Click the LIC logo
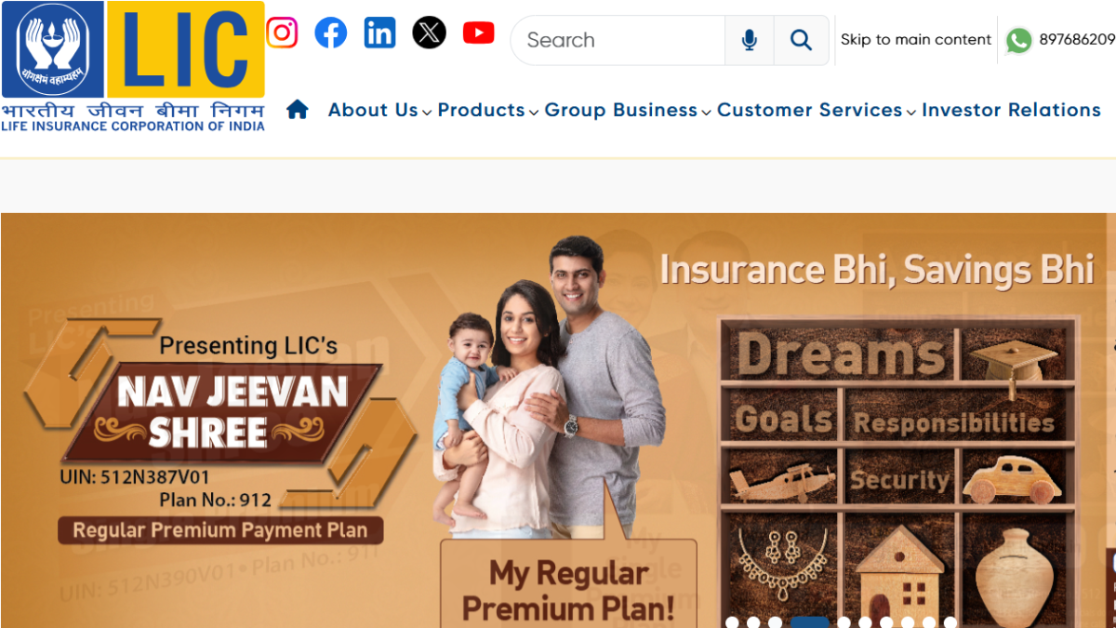Screen dimensions: 1116x628 (x=133, y=66)
